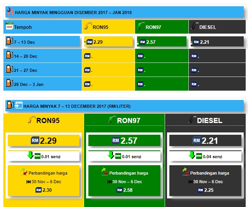The height and width of the screenshot is (207, 248).
Task: Click fuel pump icon for 7 – 13 Dec
Action: coord(9,41)
